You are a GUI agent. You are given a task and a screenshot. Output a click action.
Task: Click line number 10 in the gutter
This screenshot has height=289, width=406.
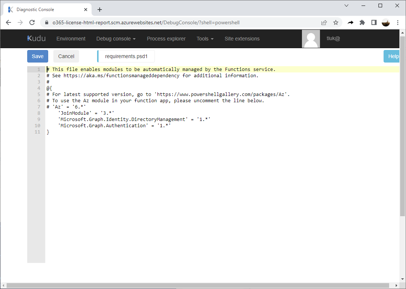pos(38,126)
